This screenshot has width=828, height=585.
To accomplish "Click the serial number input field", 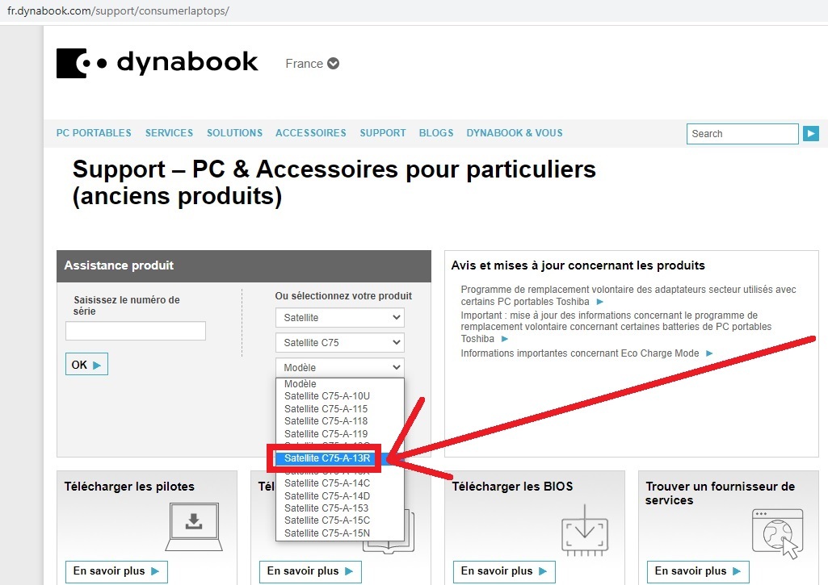I will click(136, 331).
